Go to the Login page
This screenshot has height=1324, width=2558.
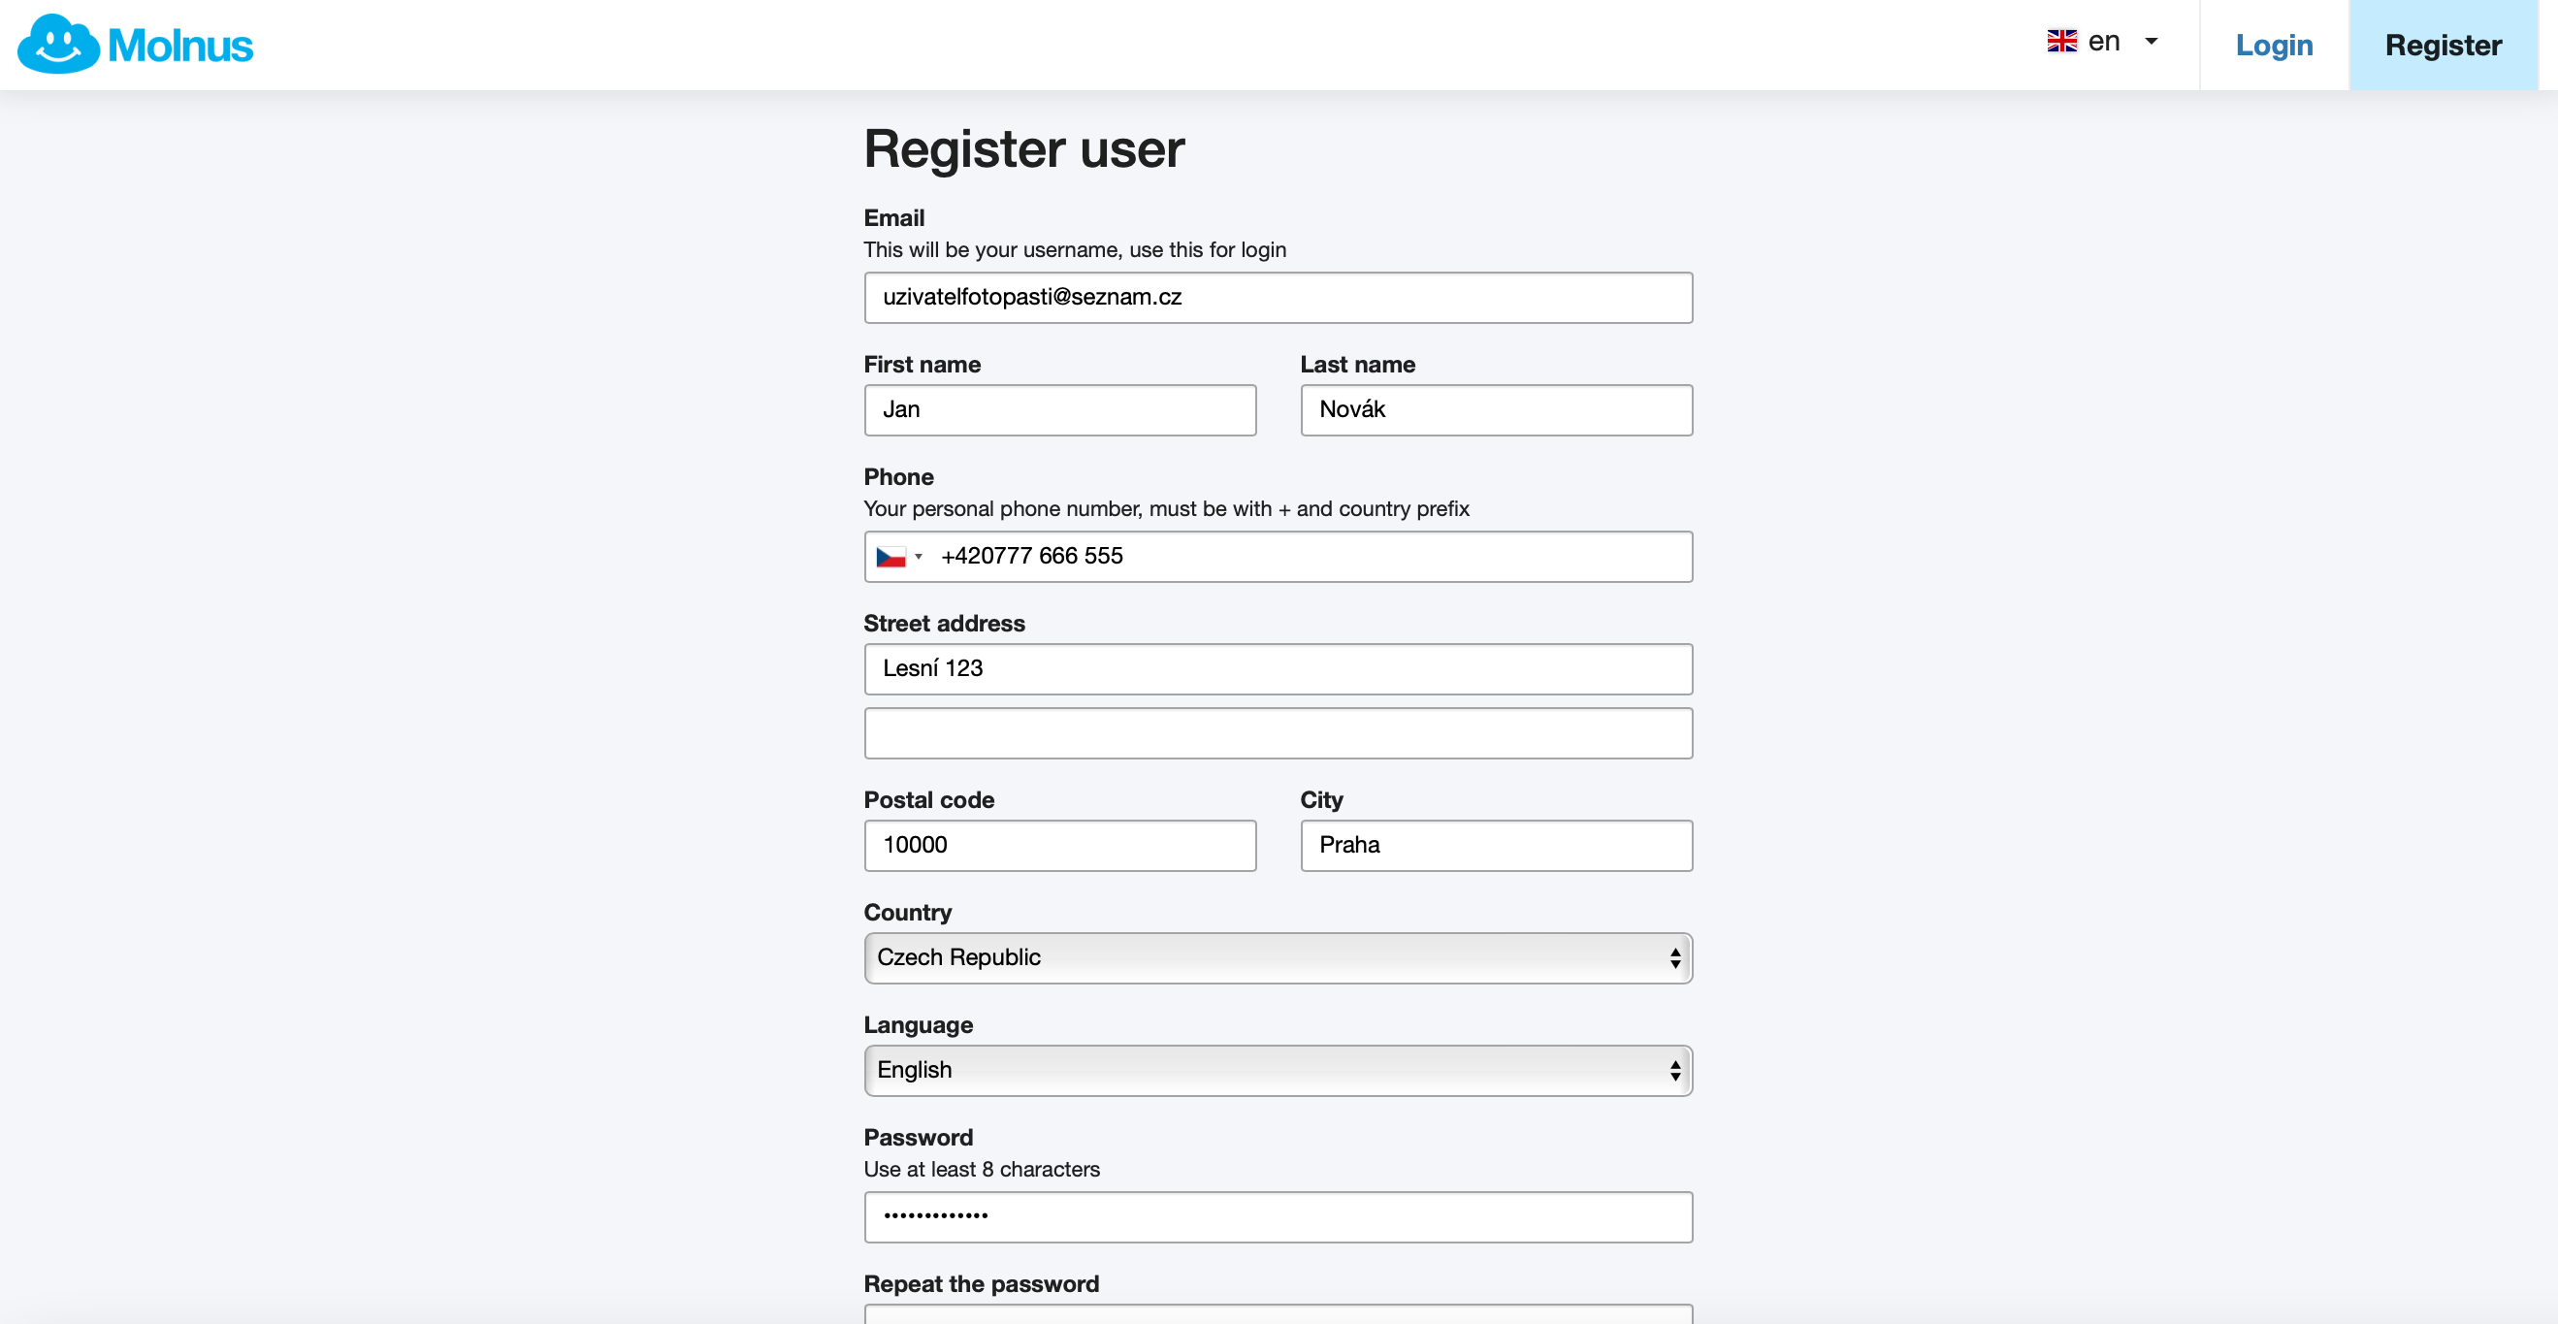click(2274, 45)
